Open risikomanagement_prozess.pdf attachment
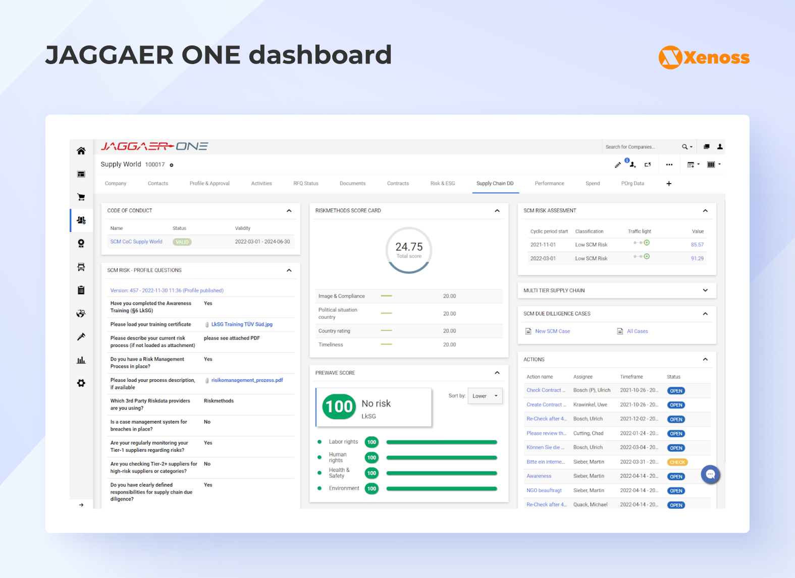 coord(247,380)
